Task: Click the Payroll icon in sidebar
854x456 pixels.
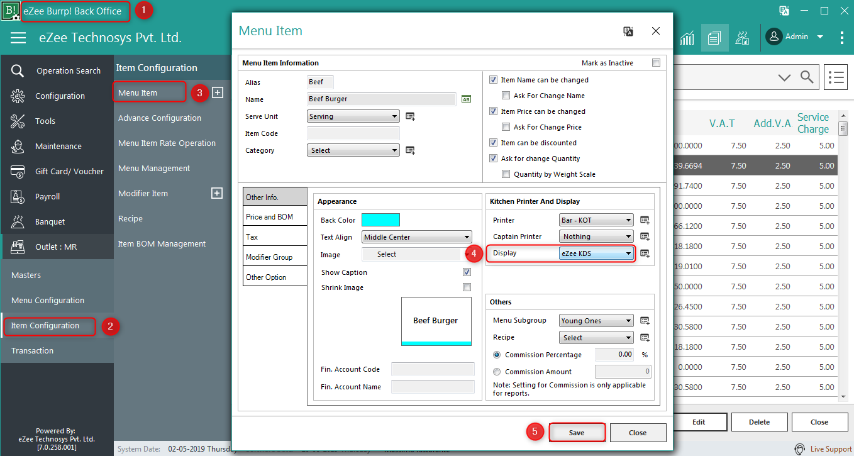Action: (18, 196)
